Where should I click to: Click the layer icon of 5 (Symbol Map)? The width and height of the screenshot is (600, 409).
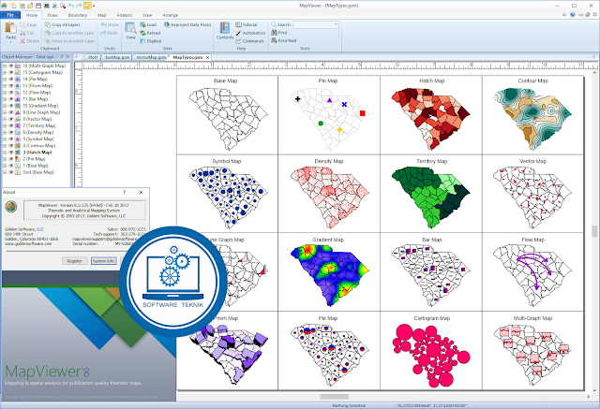(18, 139)
